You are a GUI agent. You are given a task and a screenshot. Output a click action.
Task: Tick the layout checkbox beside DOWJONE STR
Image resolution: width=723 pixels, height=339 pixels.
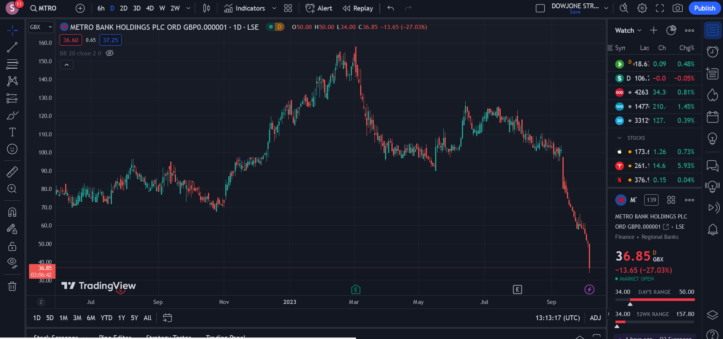click(x=540, y=8)
